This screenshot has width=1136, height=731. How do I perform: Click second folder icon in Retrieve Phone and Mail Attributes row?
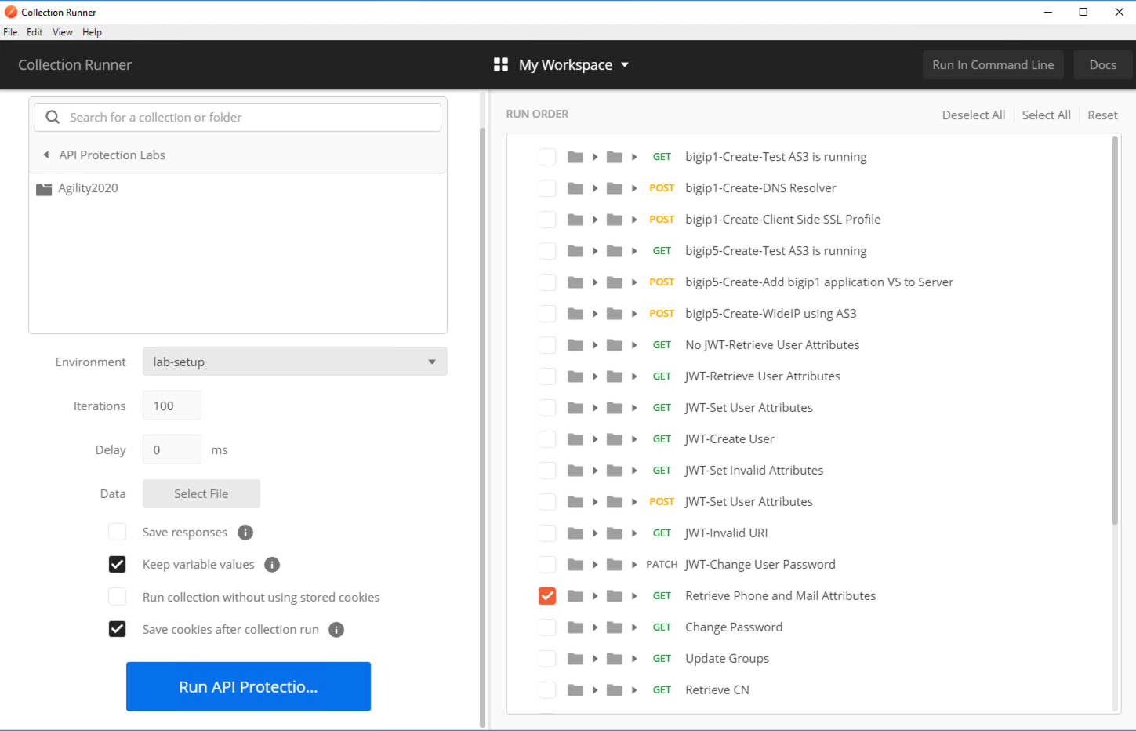pyautogui.click(x=615, y=596)
